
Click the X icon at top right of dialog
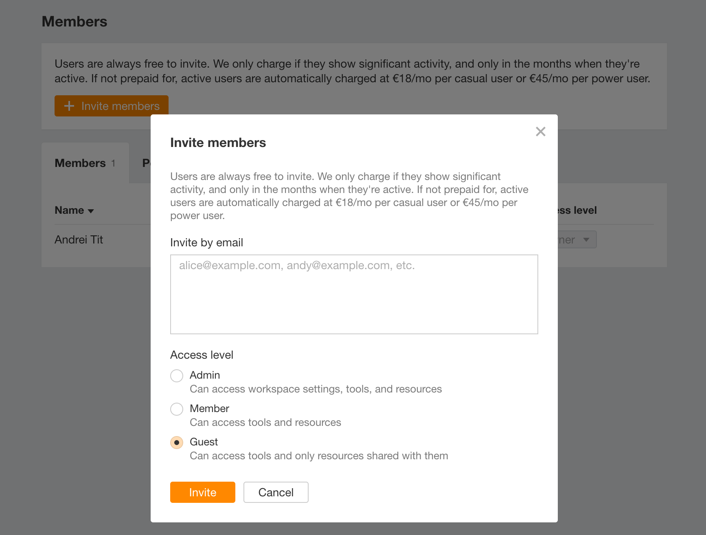[540, 132]
